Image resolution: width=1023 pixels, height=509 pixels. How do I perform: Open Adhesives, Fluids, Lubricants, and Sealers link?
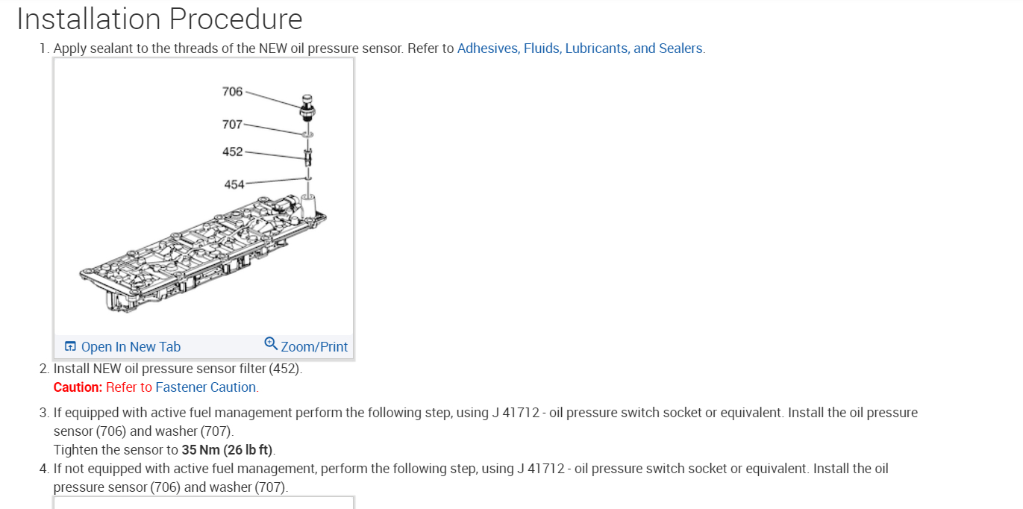tap(580, 49)
